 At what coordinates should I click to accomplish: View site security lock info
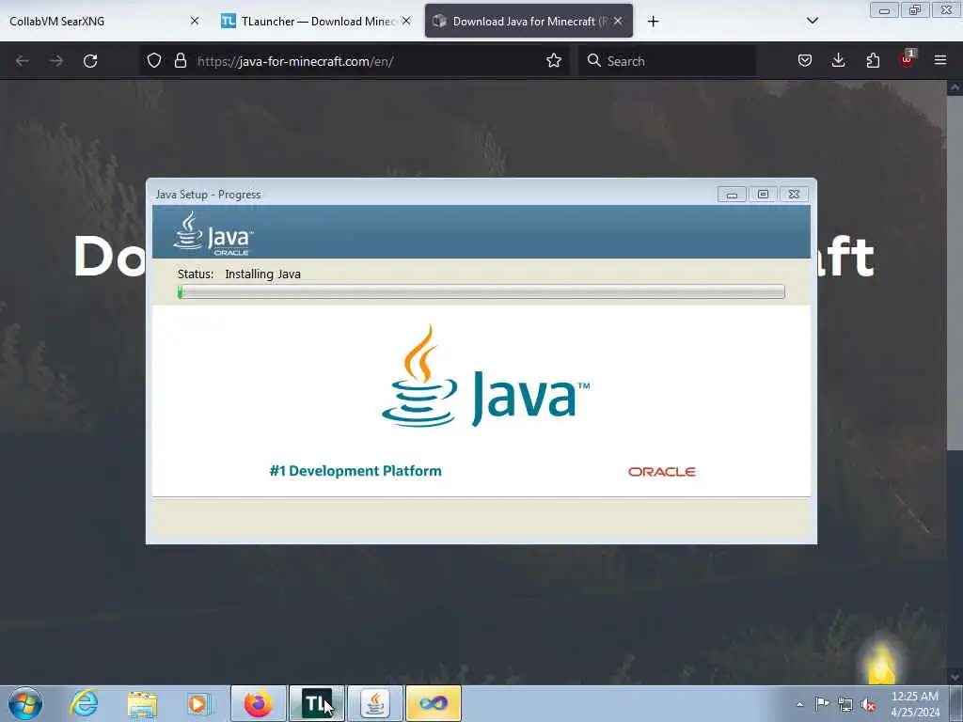(x=180, y=60)
